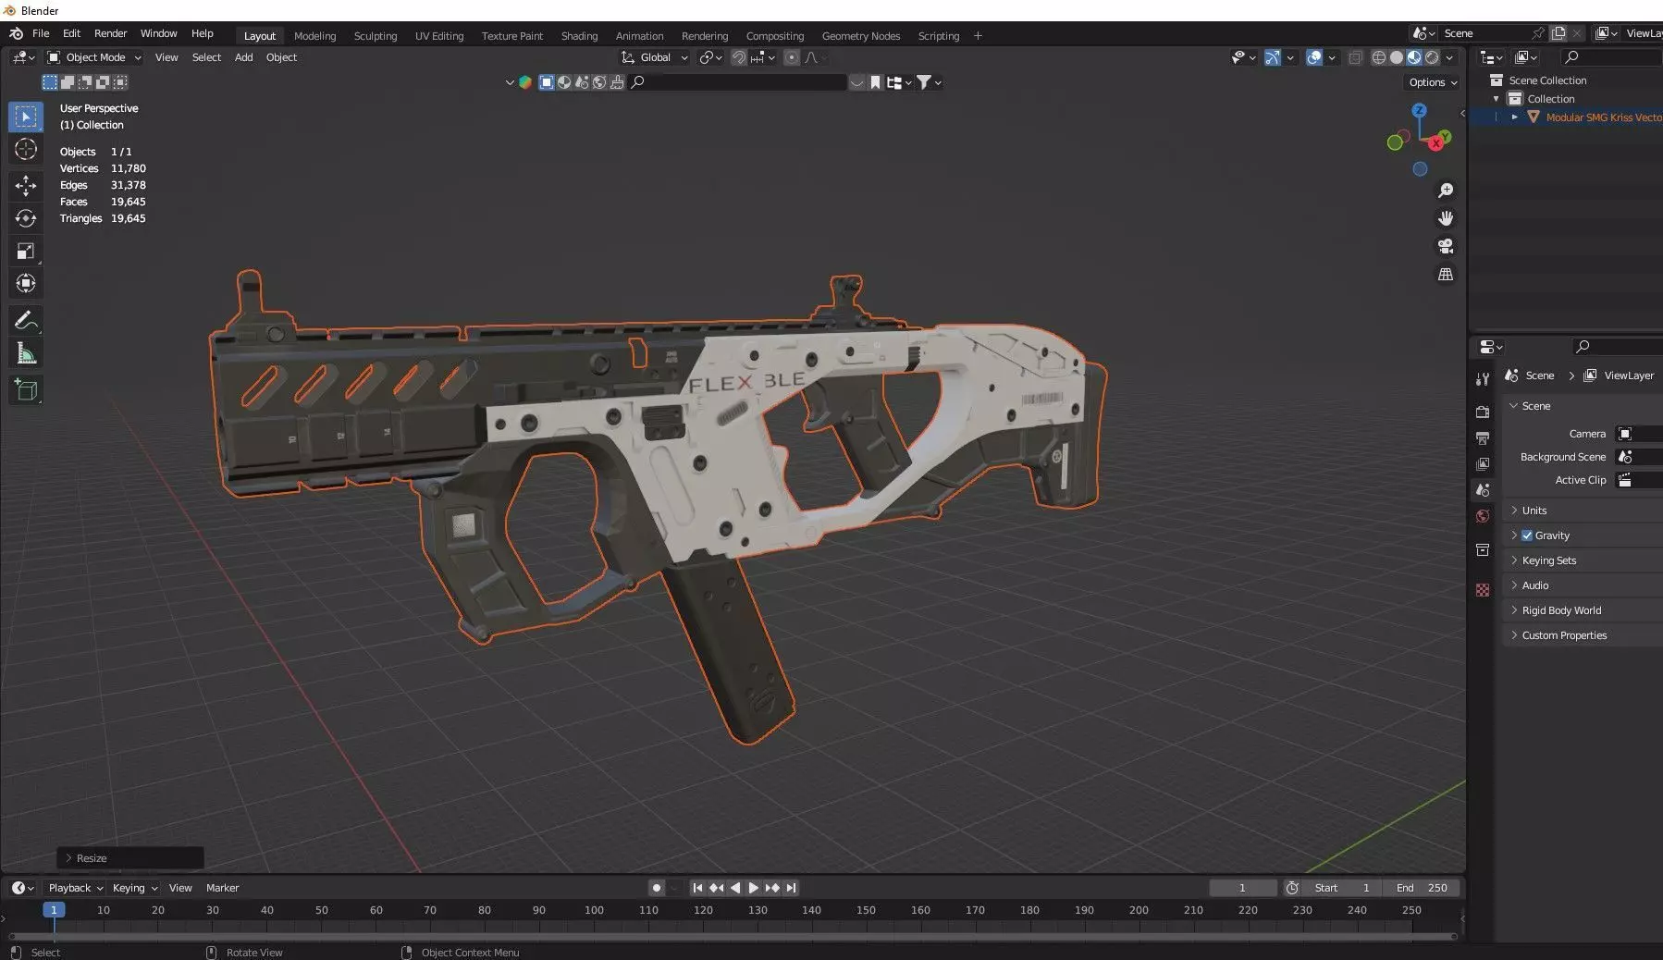Click the pin scene icon
Viewport: 1663px width, 960px height.
pyautogui.click(x=1538, y=33)
